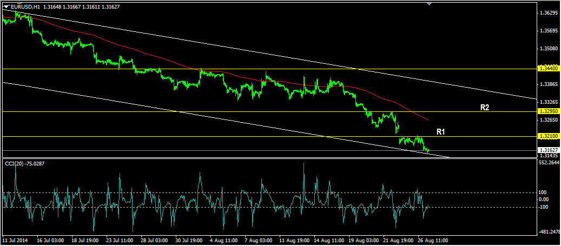Click the 30 Jul 19:00 time axis label
This screenshot has height=246, width=561.
click(189, 240)
